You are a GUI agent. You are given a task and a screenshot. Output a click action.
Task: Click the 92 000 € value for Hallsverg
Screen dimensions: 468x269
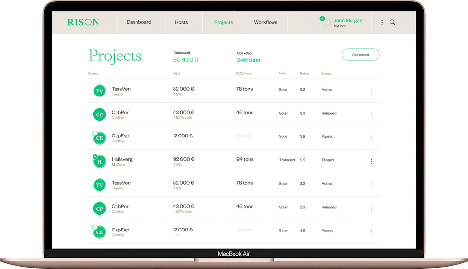[x=184, y=159]
